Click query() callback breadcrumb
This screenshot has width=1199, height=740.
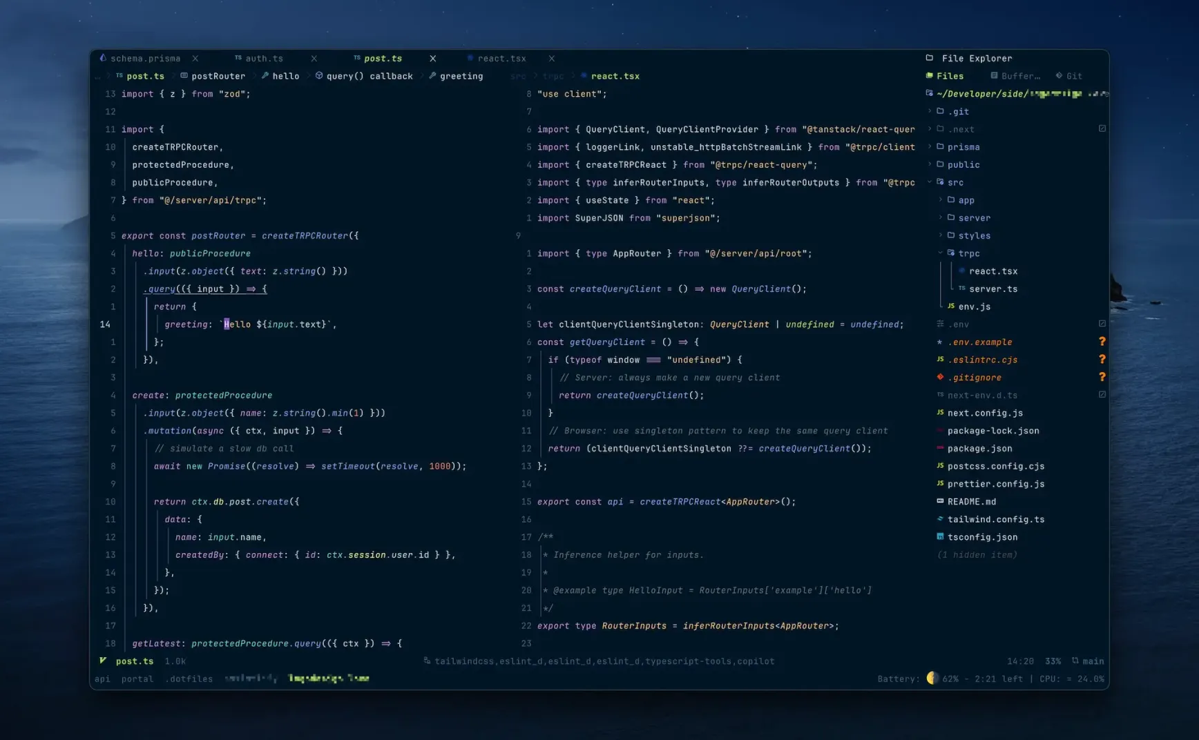370,76
